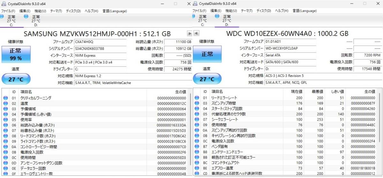Click CrystalDiskInfo app icon in right title bar

[195, 4]
